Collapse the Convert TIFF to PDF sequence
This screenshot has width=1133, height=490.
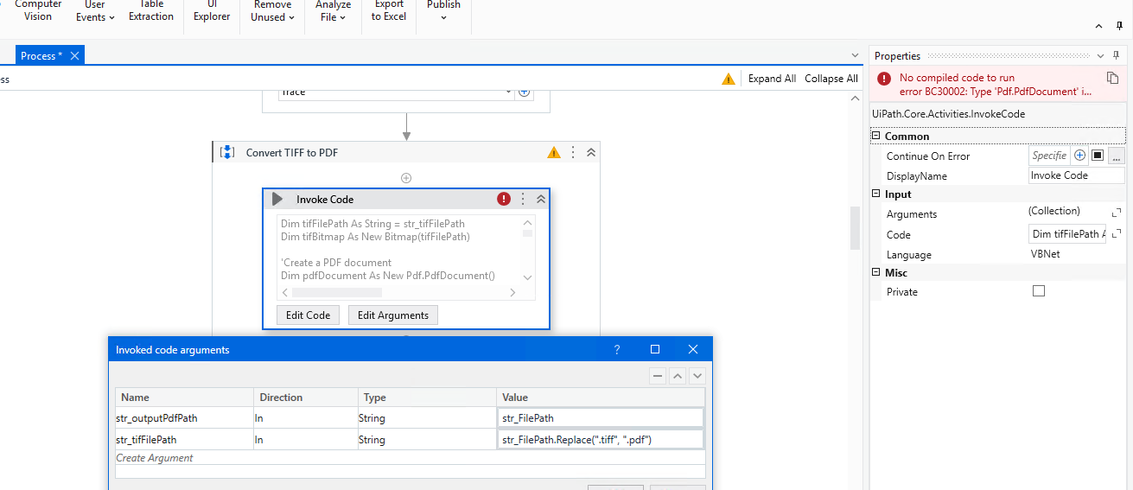coord(591,152)
